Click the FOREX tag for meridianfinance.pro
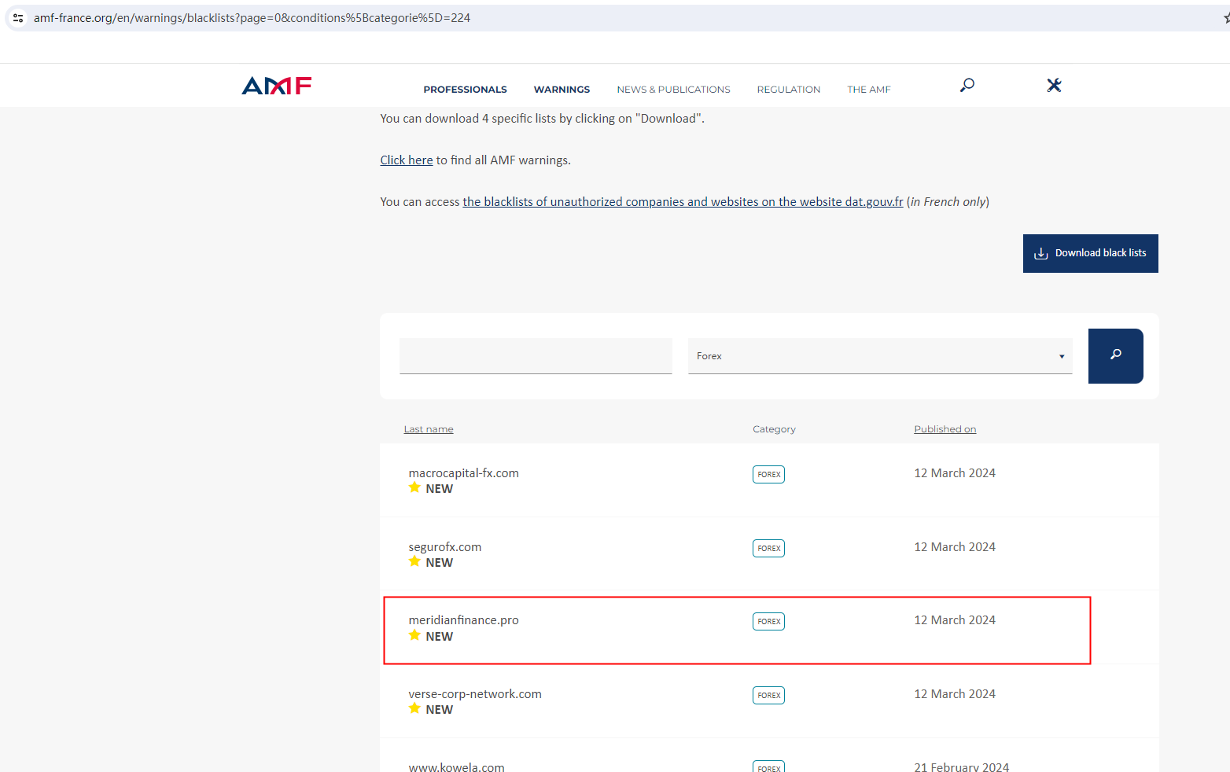1230x772 pixels. [768, 621]
